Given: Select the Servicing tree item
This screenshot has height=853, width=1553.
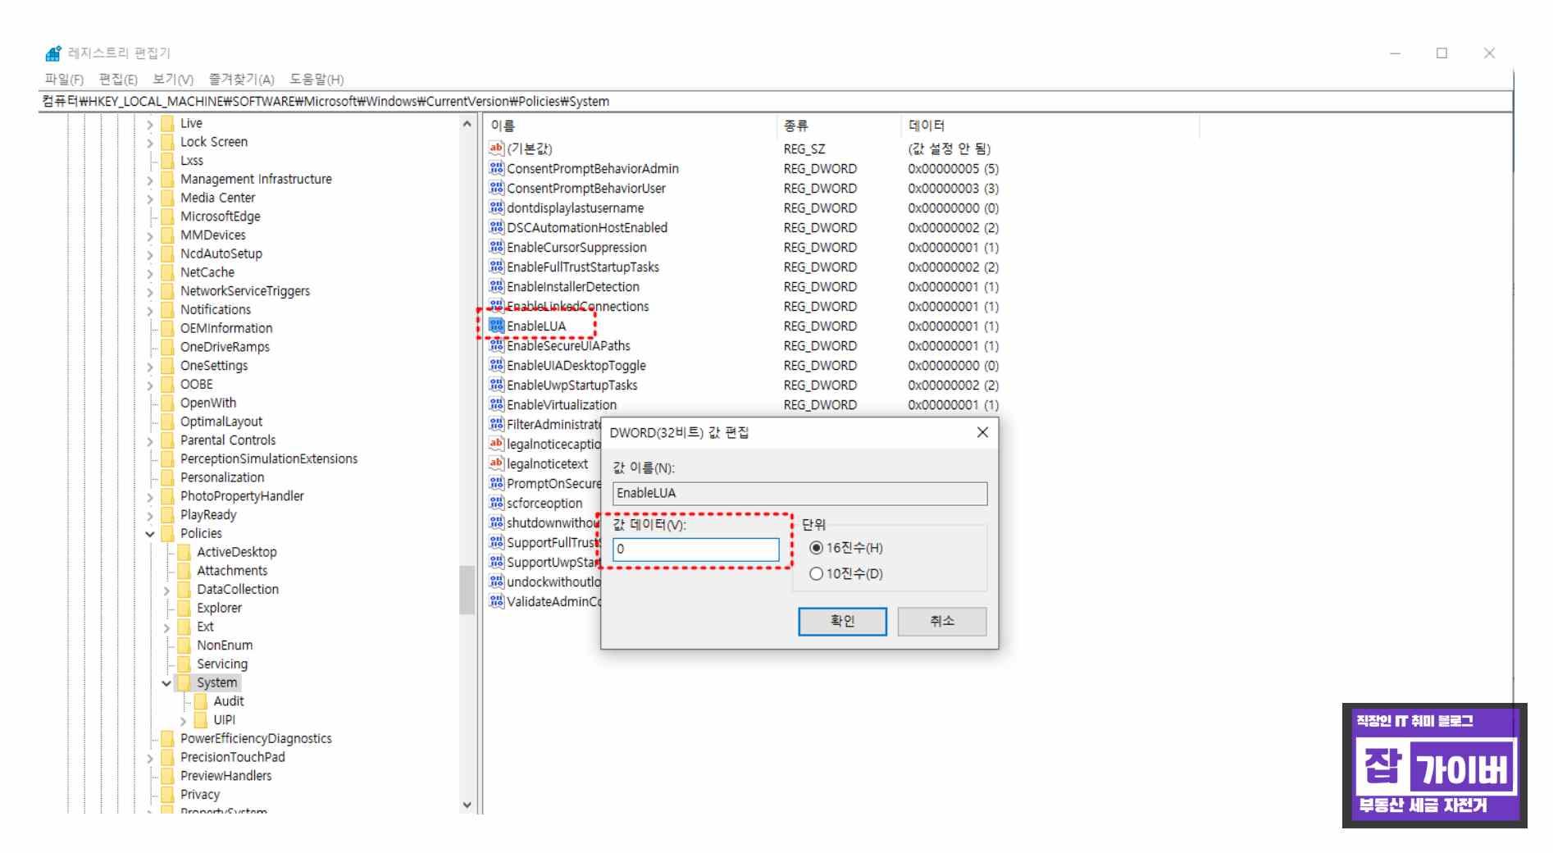Looking at the screenshot, I should click(x=221, y=664).
